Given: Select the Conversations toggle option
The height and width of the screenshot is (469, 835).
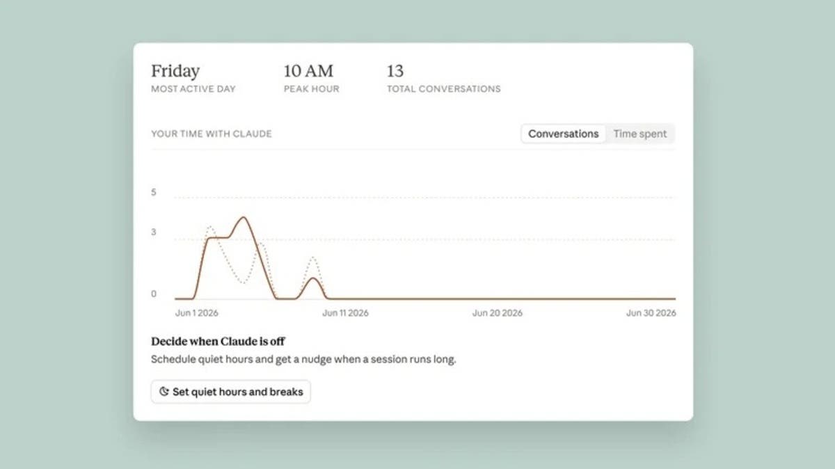Looking at the screenshot, I should click(563, 134).
